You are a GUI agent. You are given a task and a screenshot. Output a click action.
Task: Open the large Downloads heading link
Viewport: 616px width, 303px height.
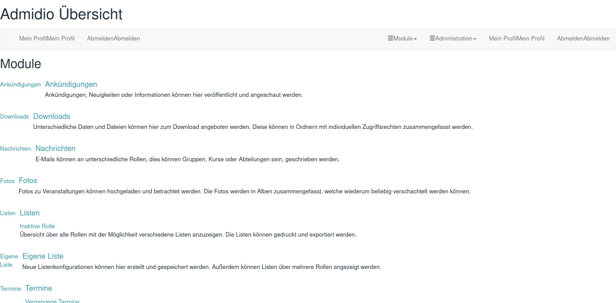pyautogui.click(x=52, y=116)
